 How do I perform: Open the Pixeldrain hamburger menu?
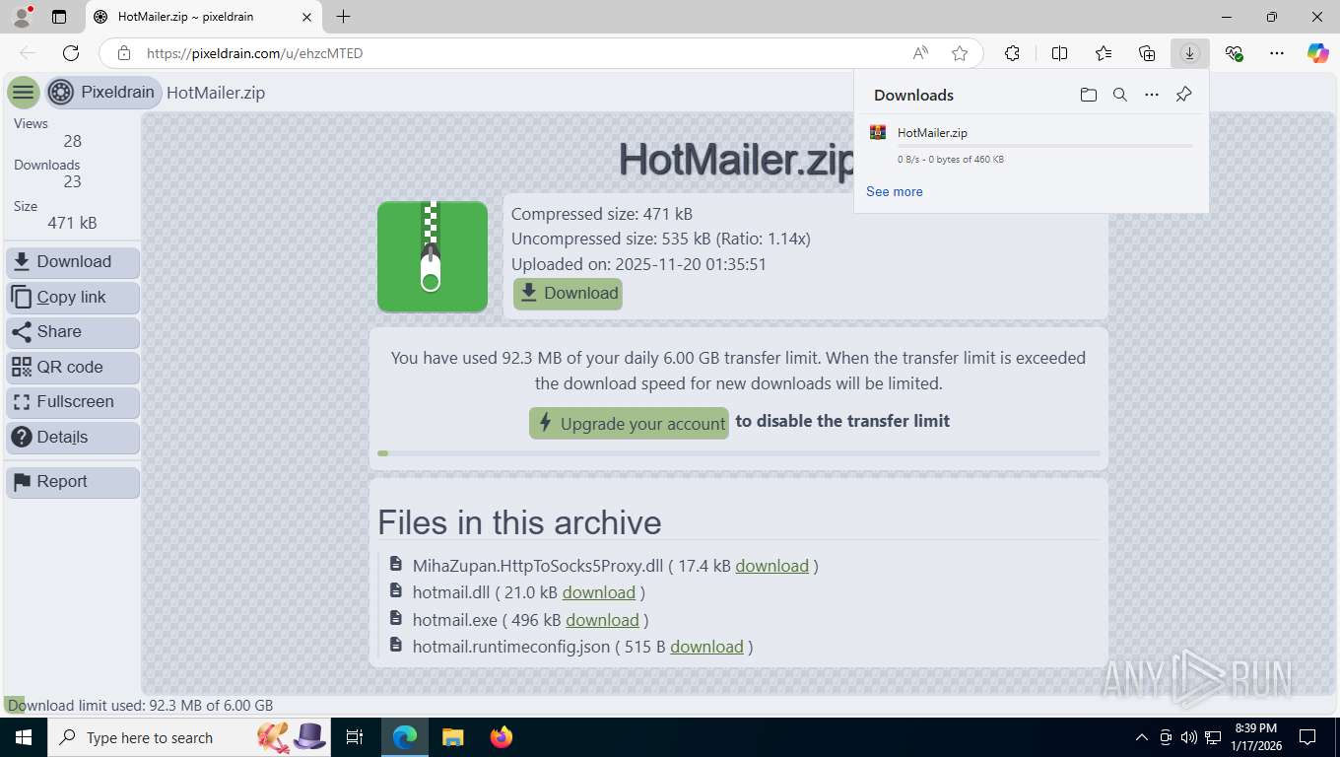coord(24,93)
